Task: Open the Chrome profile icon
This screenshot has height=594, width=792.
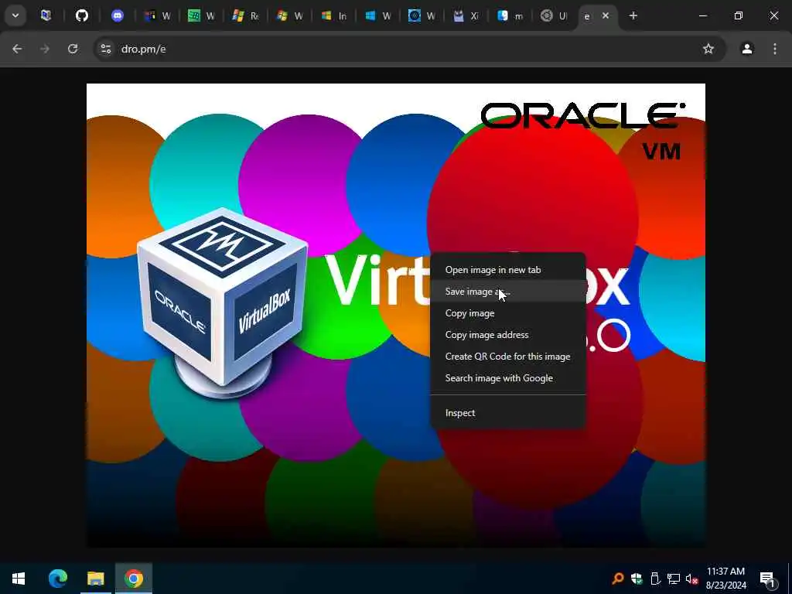Action: (747, 49)
